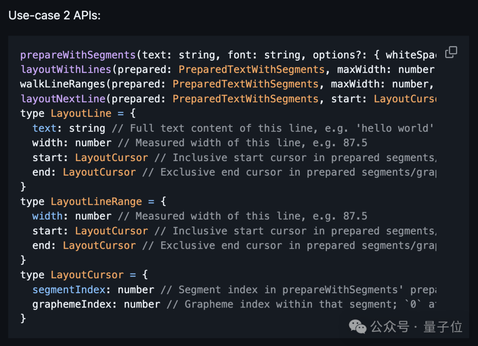Click the 公众号 · 量子位 watermark text

click(416, 327)
